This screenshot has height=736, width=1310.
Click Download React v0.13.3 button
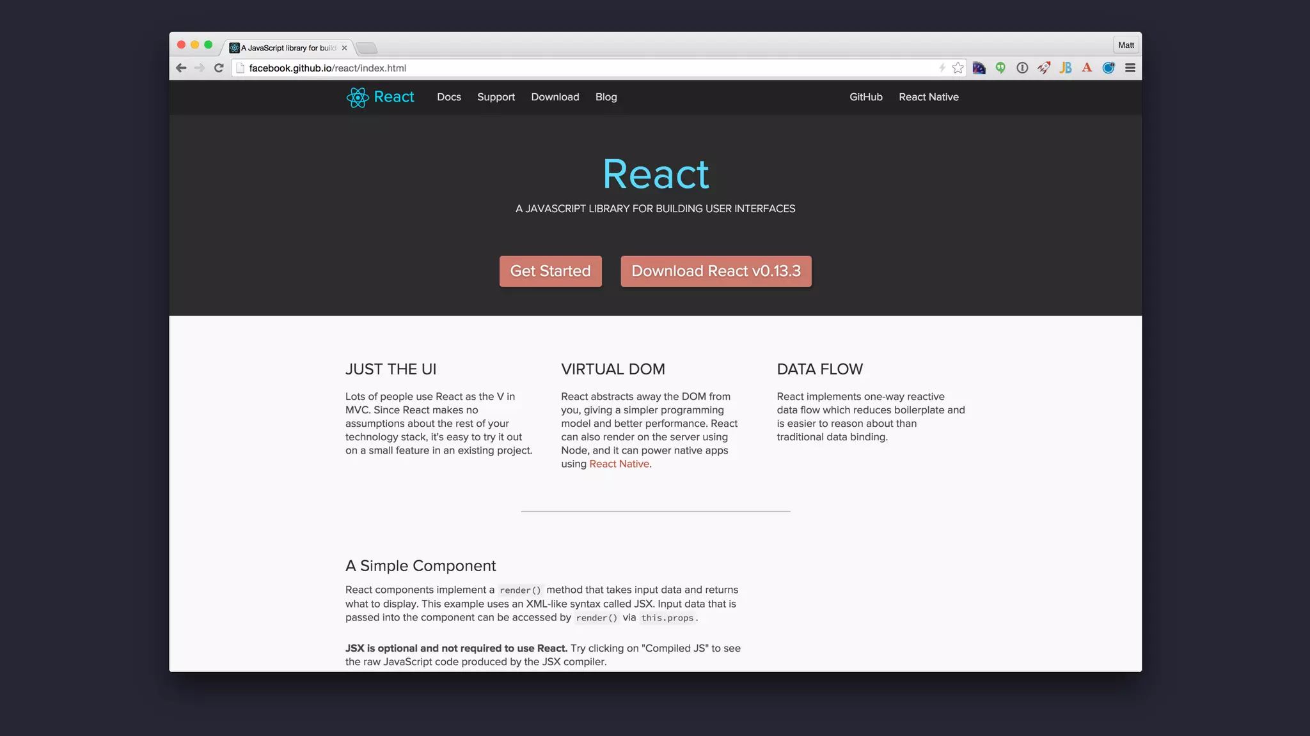(716, 272)
